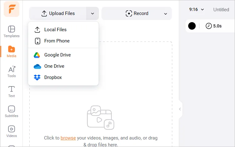Select the Media sidebar tab
Image resolution: width=235 pixels, height=147 pixels.
coord(12,51)
